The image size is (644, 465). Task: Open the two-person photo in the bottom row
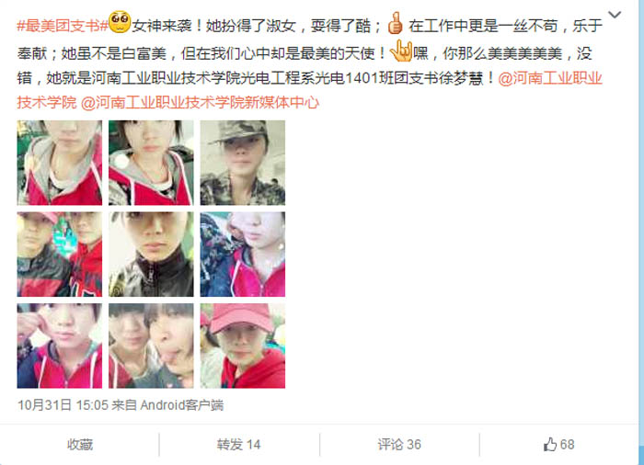point(151,346)
